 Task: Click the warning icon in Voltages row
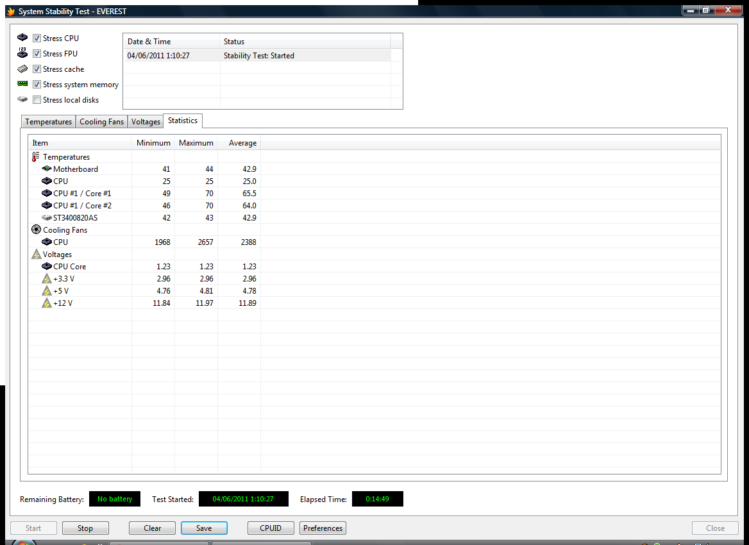[37, 254]
